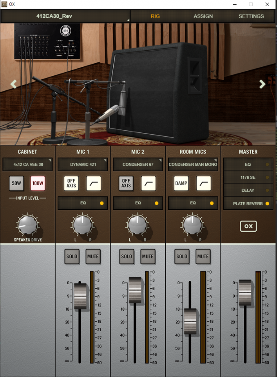Click the Master volume fader handle

245,292
